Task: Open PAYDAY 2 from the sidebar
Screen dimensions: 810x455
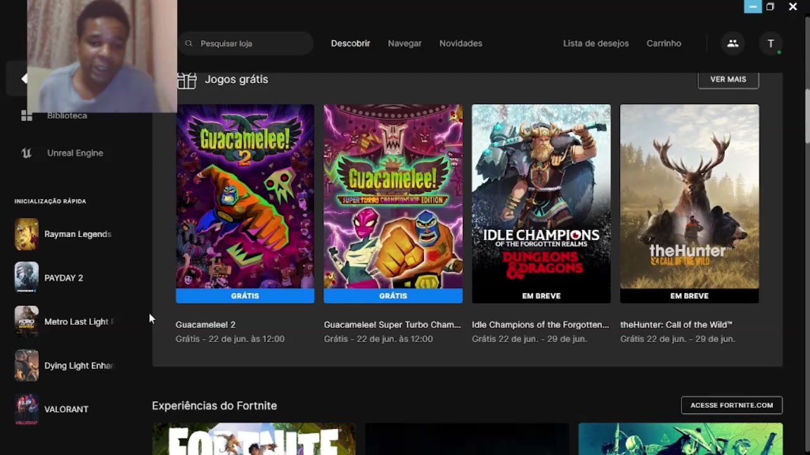Action: tap(63, 277)
